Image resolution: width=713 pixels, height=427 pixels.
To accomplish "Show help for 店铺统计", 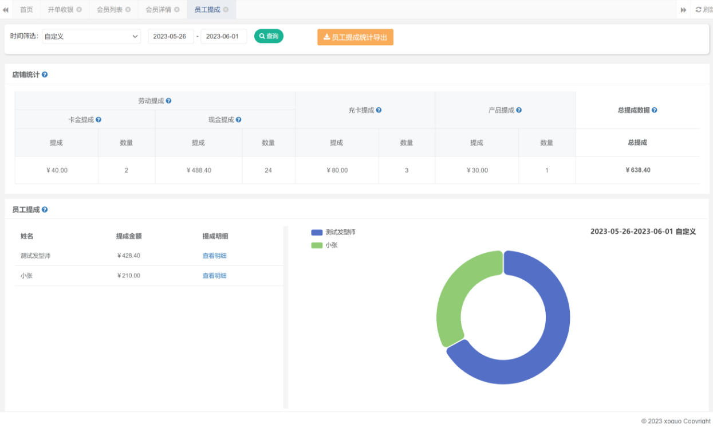I will 45,75.
